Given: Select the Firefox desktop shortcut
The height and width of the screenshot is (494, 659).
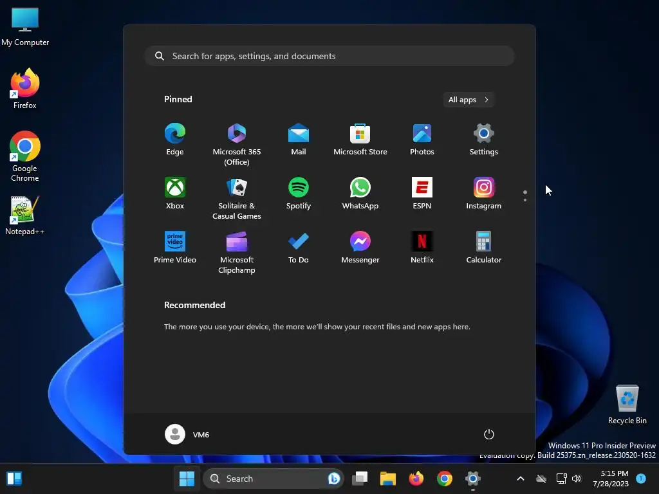Looking at the screenshot, I should pyautogui.click(x=25, y=89).
